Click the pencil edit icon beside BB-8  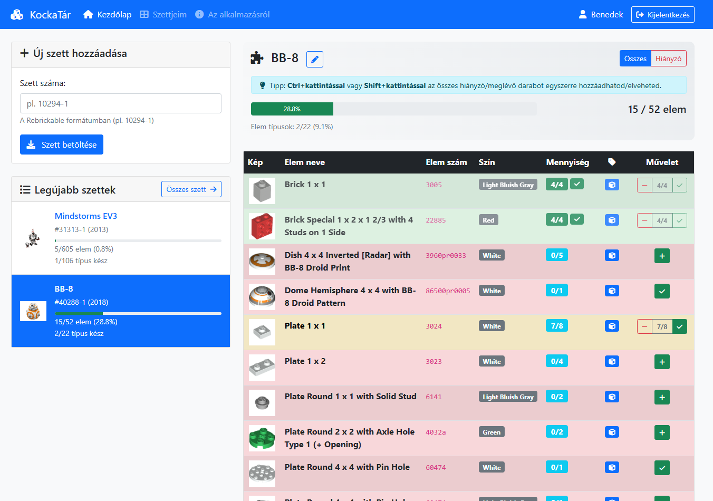tap(315, 59)
